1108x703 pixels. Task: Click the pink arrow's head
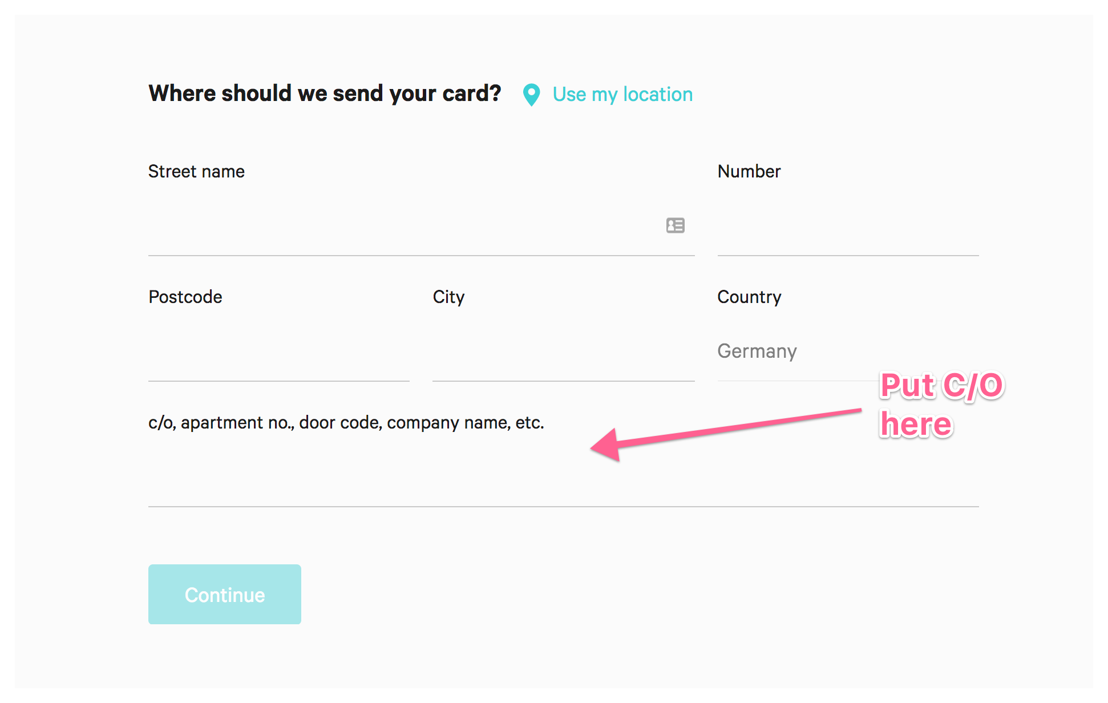(x=606, y=445)
